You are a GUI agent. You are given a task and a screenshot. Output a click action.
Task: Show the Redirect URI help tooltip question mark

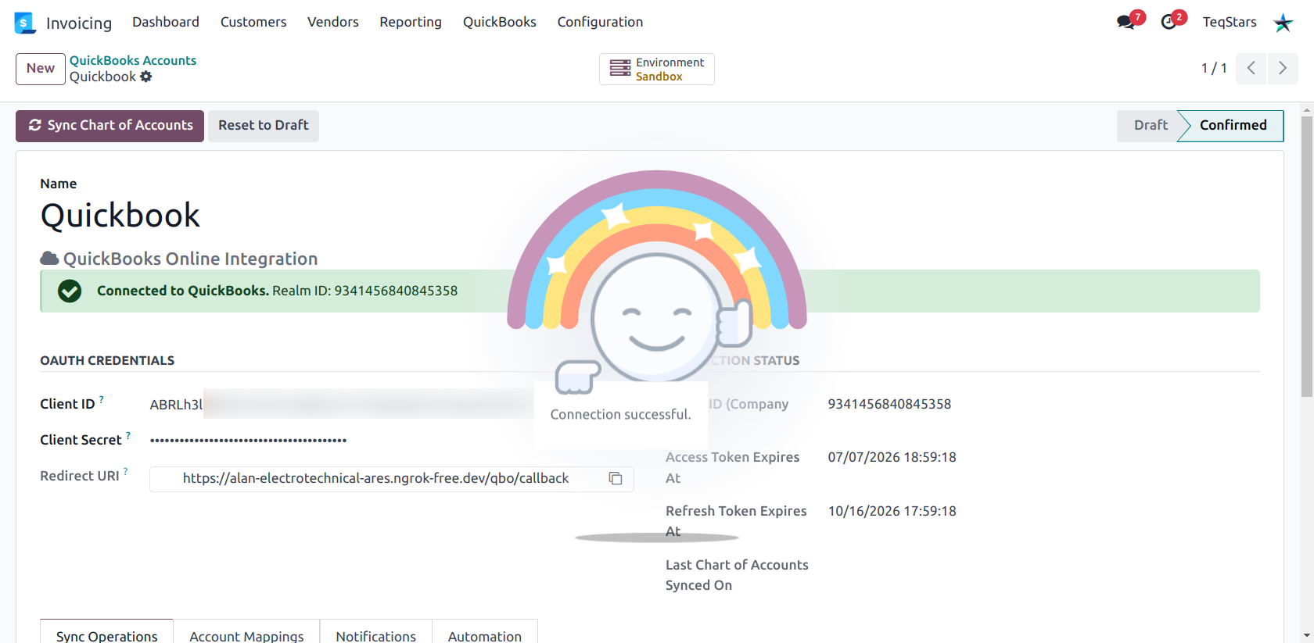(x=126, y=471)
